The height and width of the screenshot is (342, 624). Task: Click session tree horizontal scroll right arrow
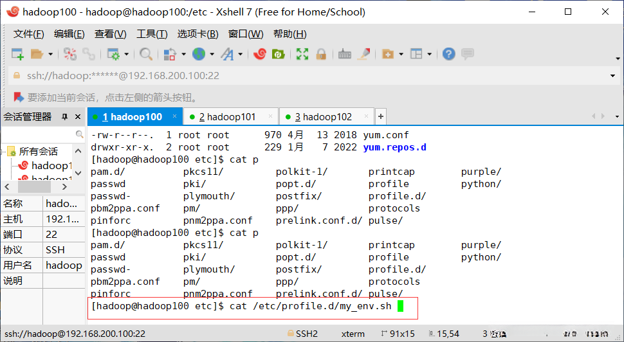65,186
